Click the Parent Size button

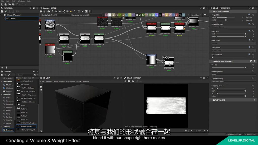pos(196,15)
